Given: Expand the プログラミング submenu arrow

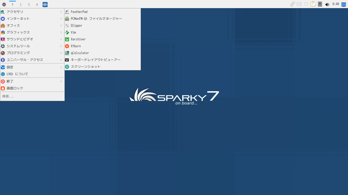Looking at the screenshot, I should pos(61,53).
